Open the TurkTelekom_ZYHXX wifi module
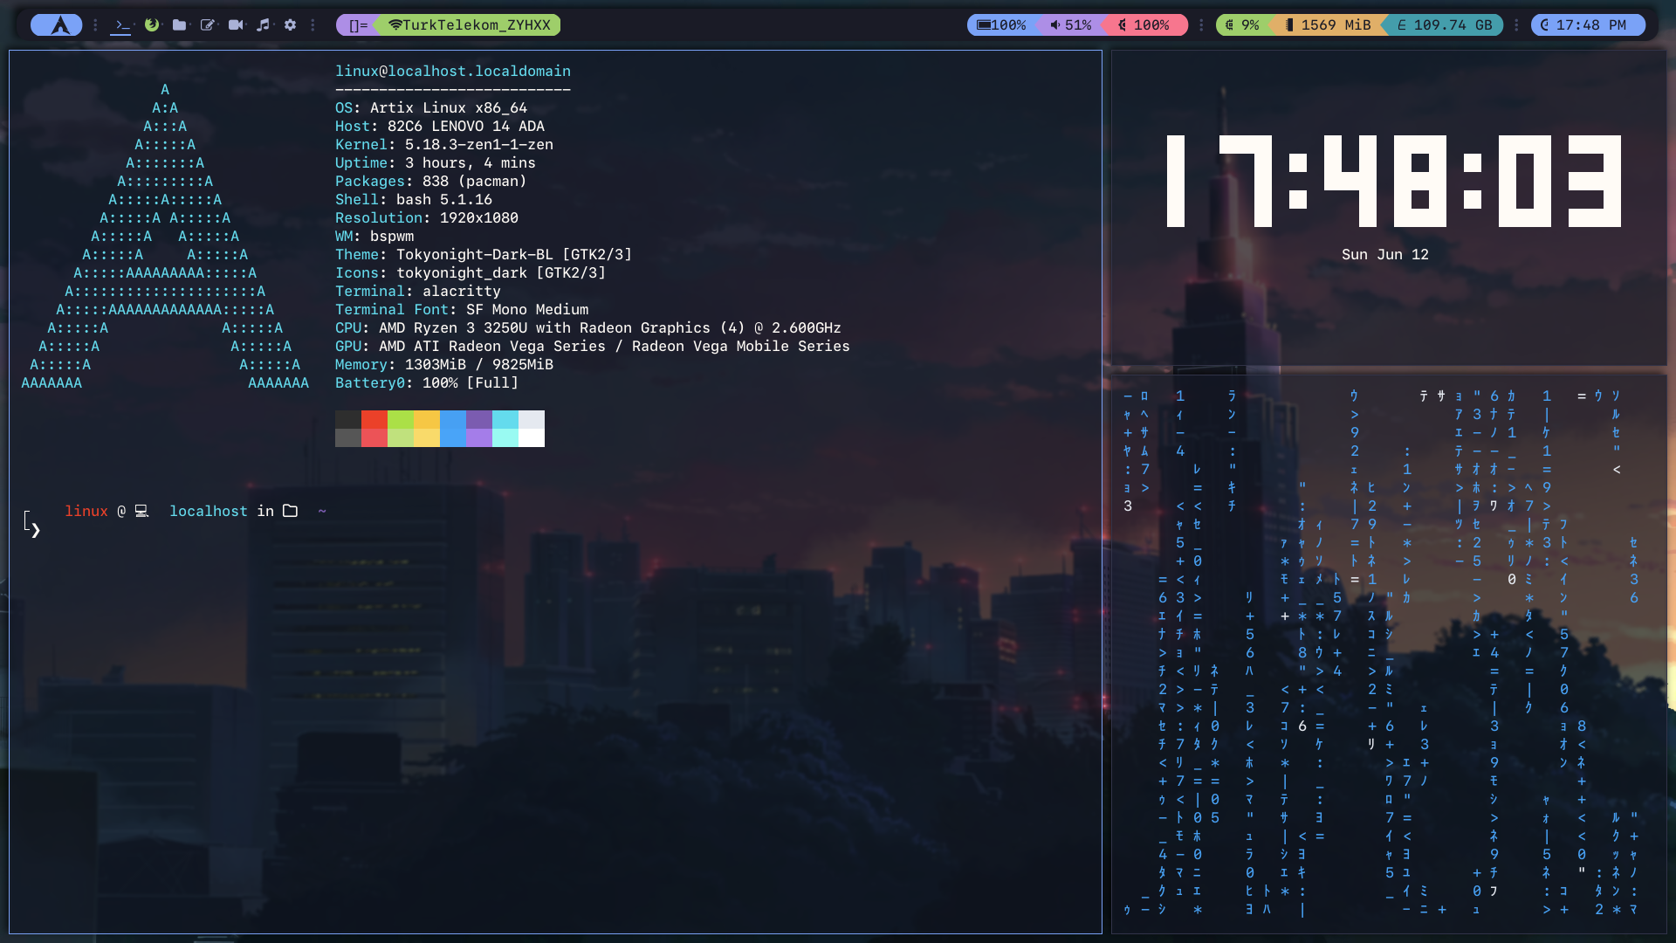This screenshot has width=1676, height=943. [x=470, y=25]
